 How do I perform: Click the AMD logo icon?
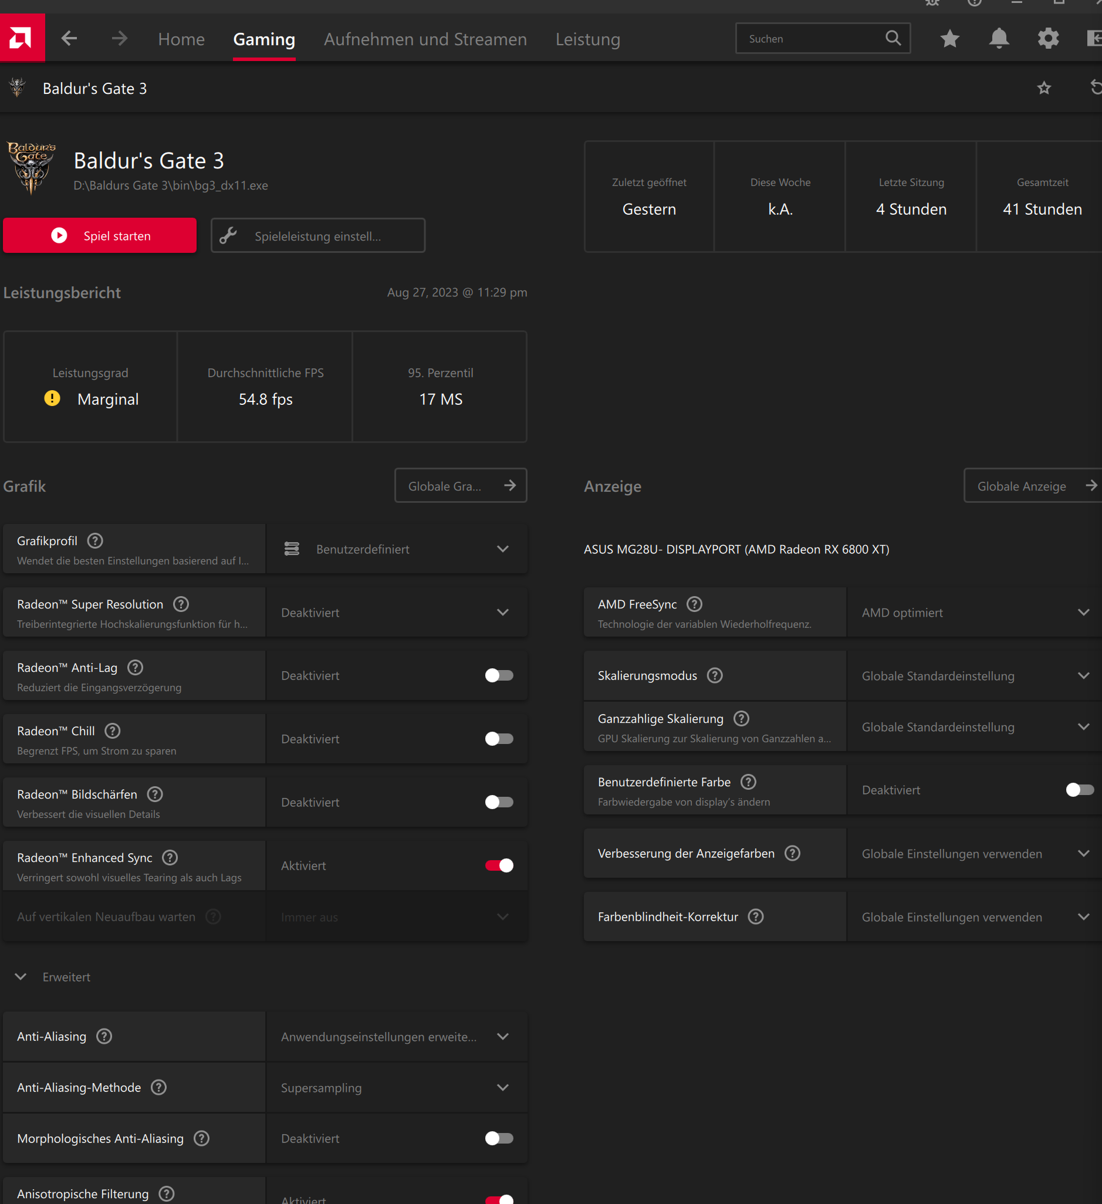[22, 38]
